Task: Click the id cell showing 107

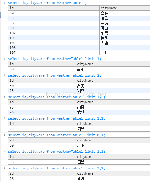Action: click(54, 53)
